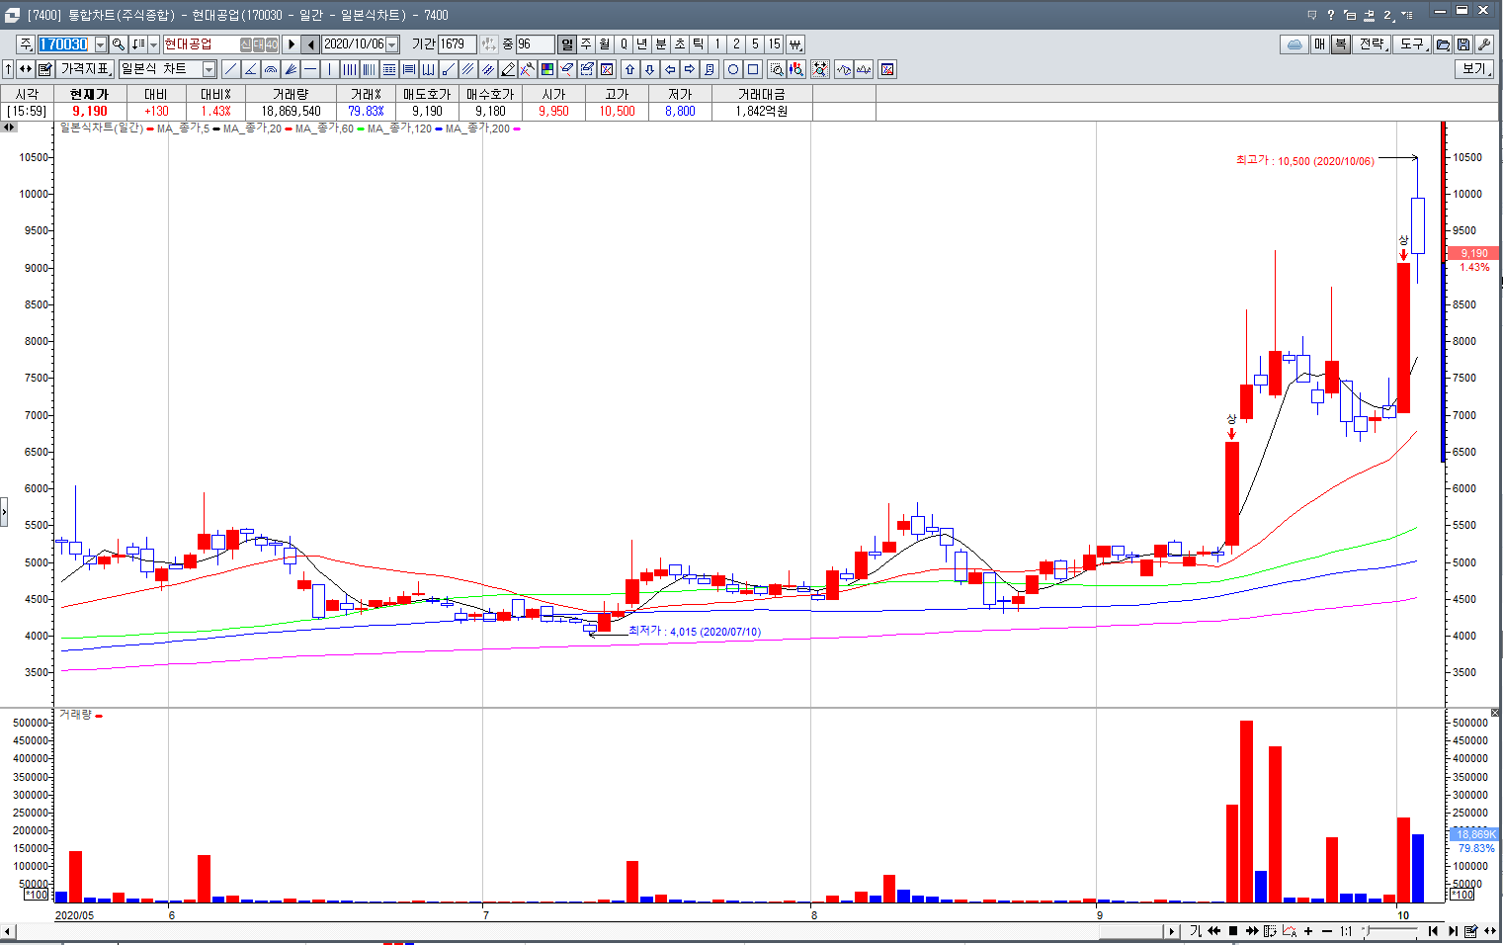This screenshot has width=1503, height=945.
Task: Switch to yearly (년) period
Action: [x=642, y=44]
